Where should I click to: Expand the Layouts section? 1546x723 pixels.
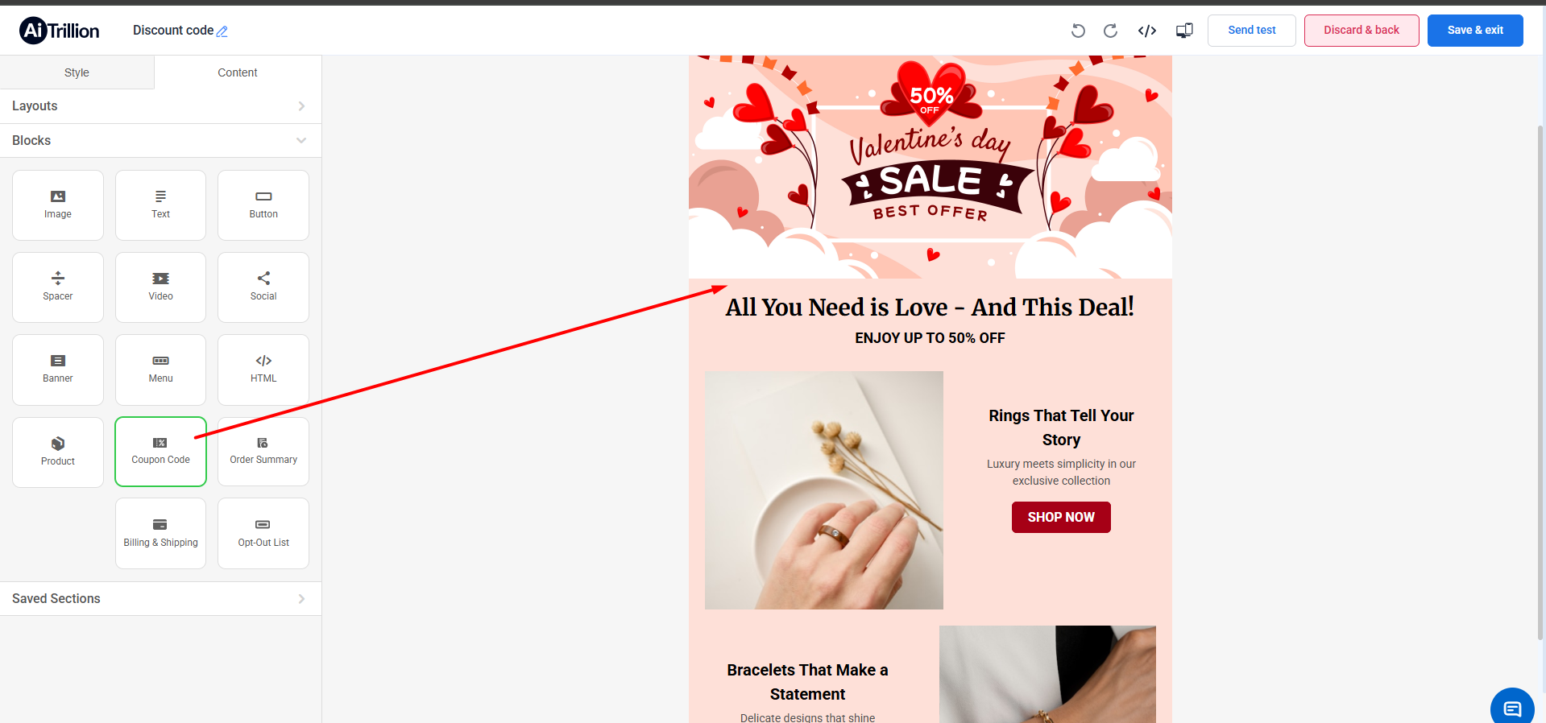161,106
